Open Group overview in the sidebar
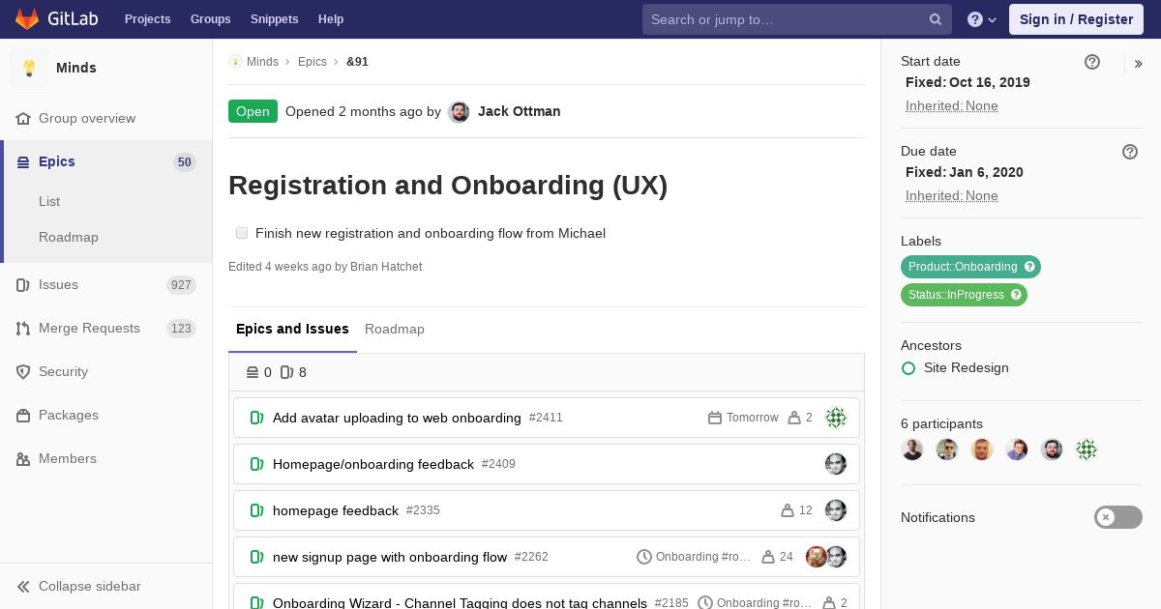Image resolution: width=1161 pixels, height=609 pixels. click(87, 118)
